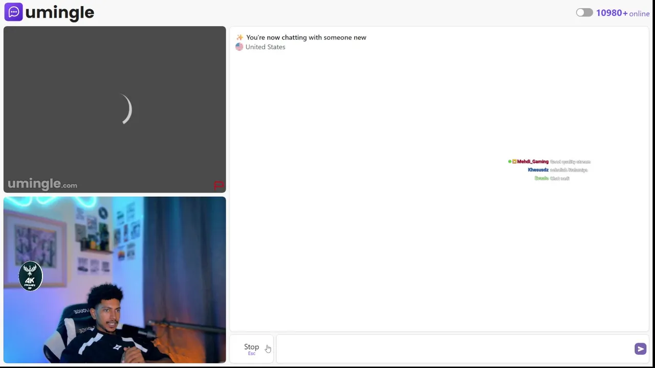The width and height of the screenshot is (655, 368).
Task: Toggle the switch next to online count
Action: pyautogui.click(x=584, y=13)
